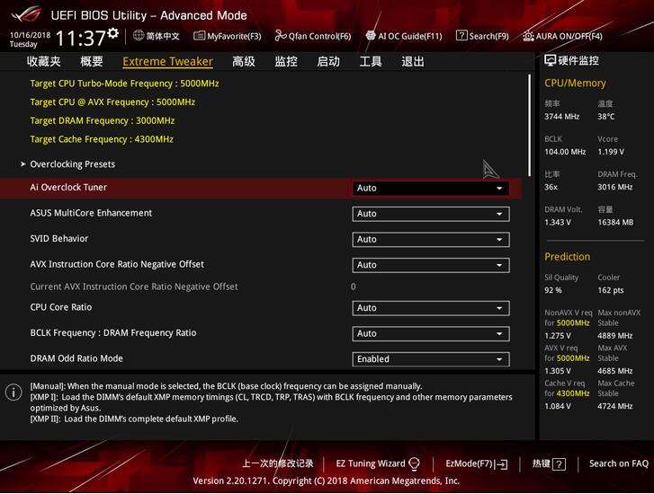Click the EZ Tuning Wizard text button
The height and width of the screenshot is (494, 654).
pos(371,463)
